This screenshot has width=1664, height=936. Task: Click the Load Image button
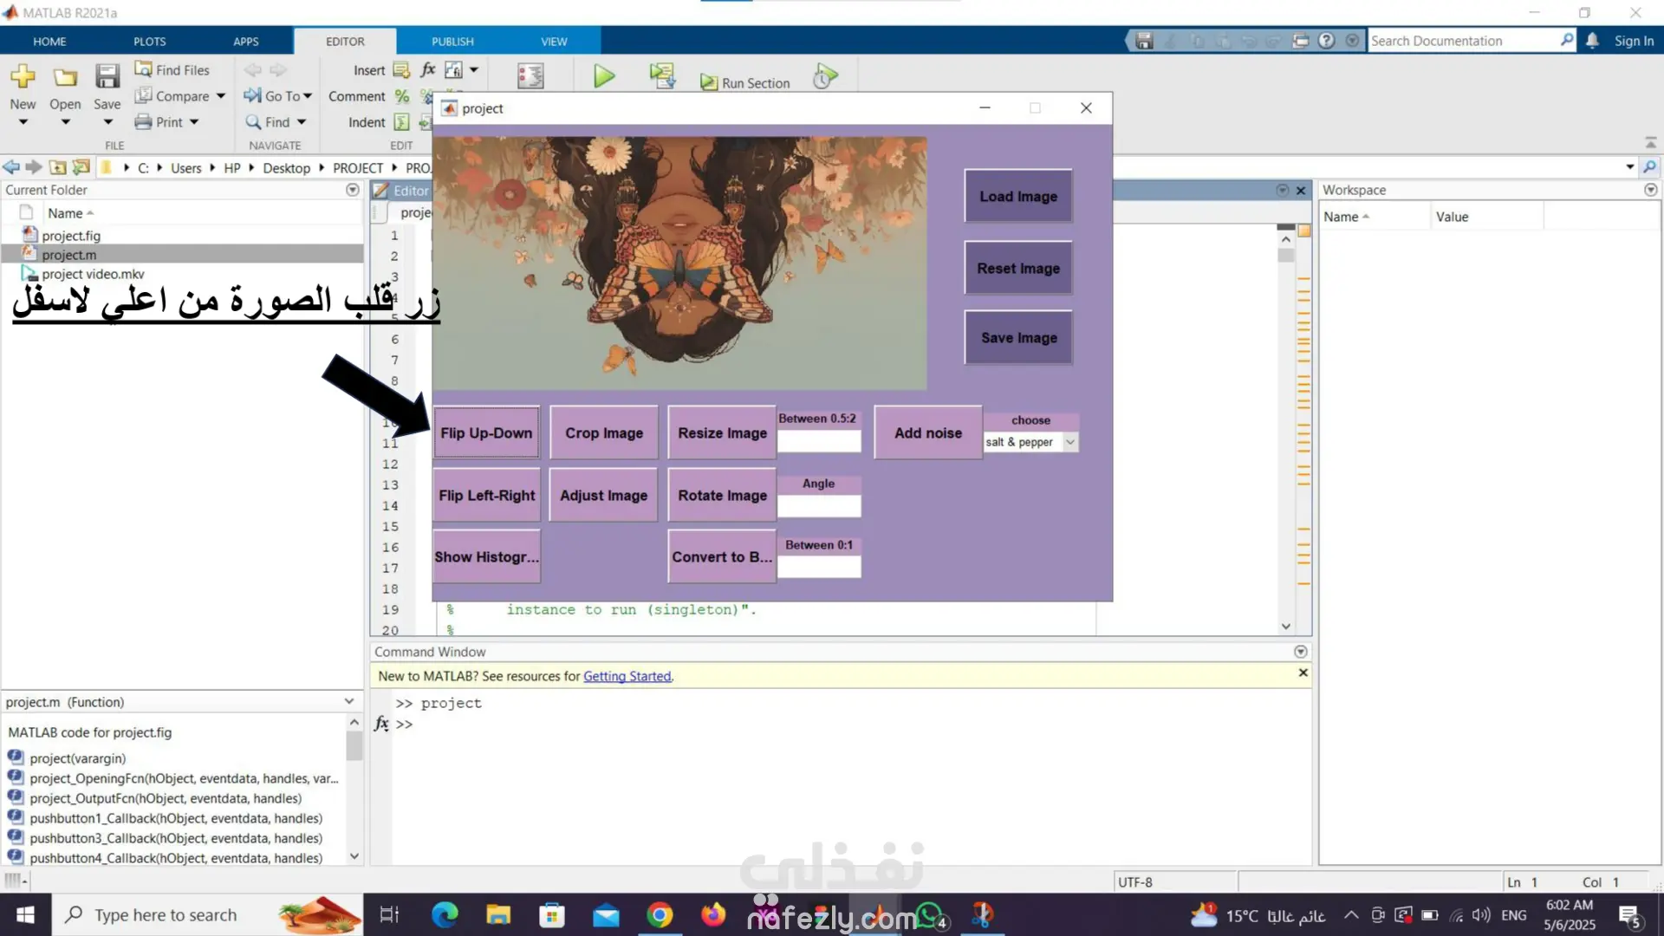click(x=1018, y=197)
